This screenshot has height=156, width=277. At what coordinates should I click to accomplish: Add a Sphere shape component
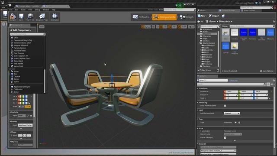16,79
